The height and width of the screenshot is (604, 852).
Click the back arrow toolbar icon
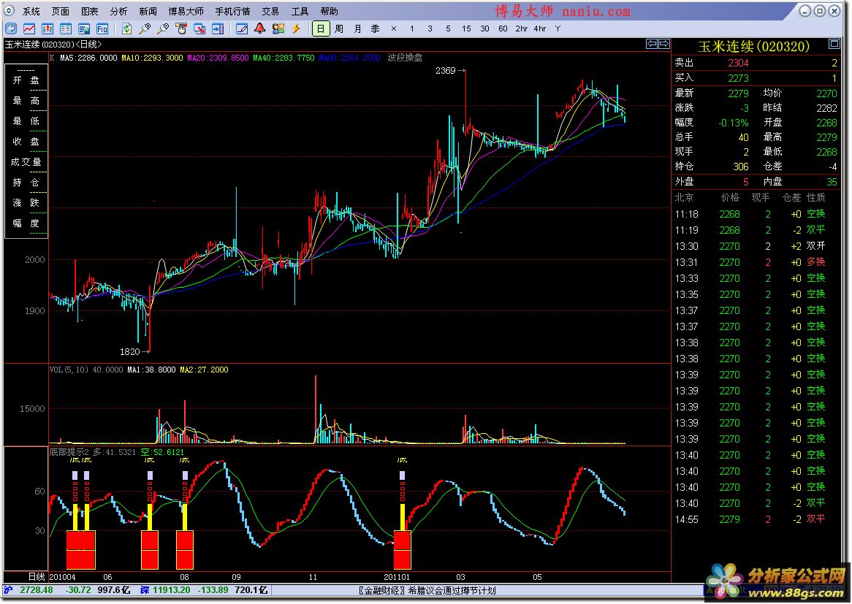11,28
